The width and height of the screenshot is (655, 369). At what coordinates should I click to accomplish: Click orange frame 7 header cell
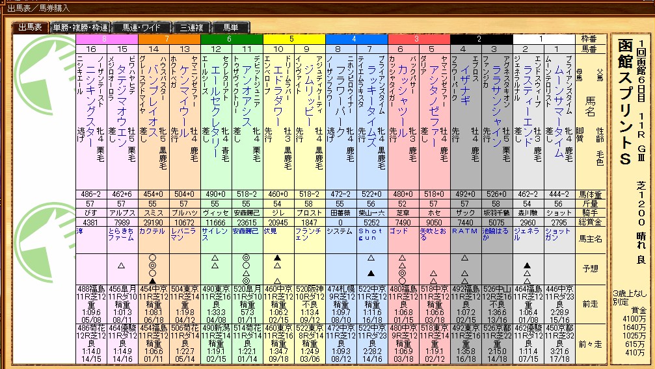coord(169,39)
